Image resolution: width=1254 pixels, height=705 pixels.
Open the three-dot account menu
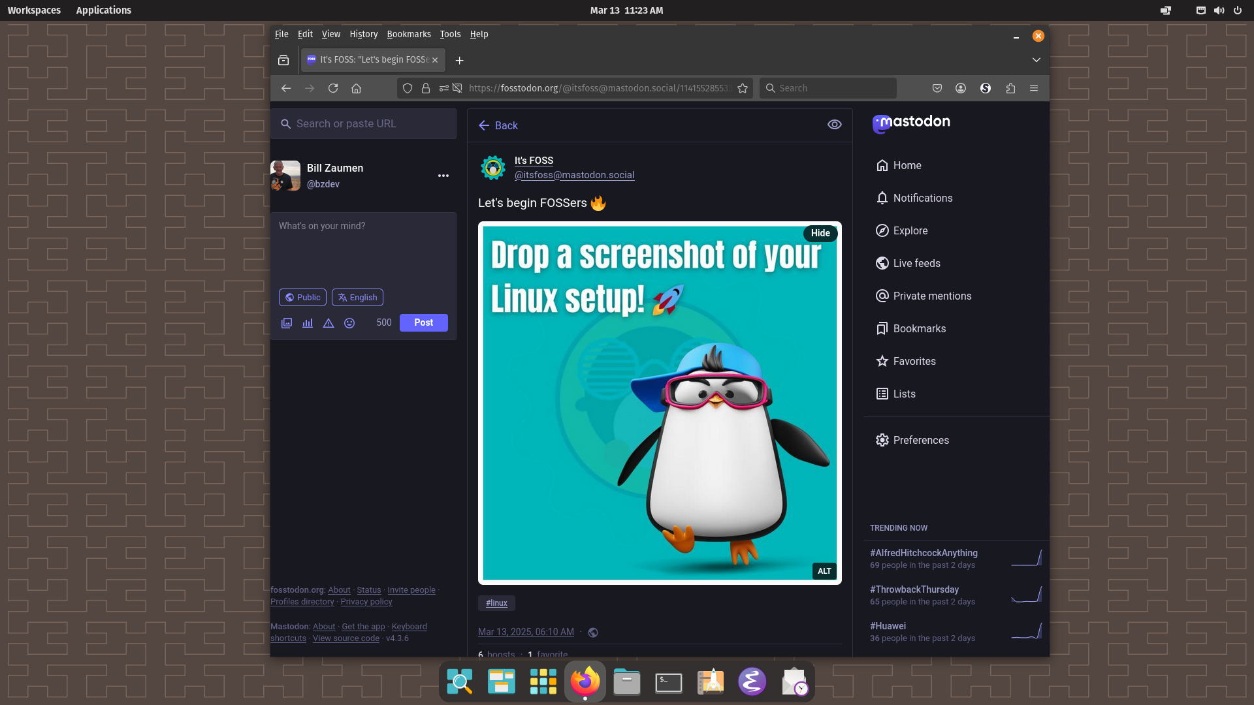click(443, 176)
